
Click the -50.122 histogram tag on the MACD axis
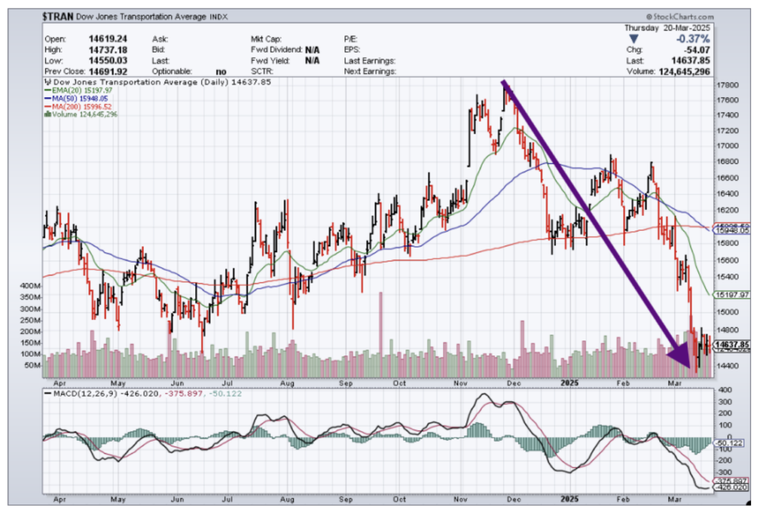pos(729,443)
